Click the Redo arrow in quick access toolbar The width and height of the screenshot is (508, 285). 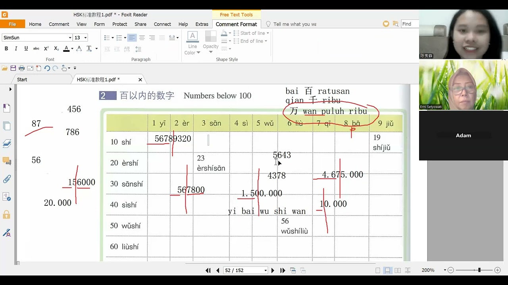pos(55,68)
